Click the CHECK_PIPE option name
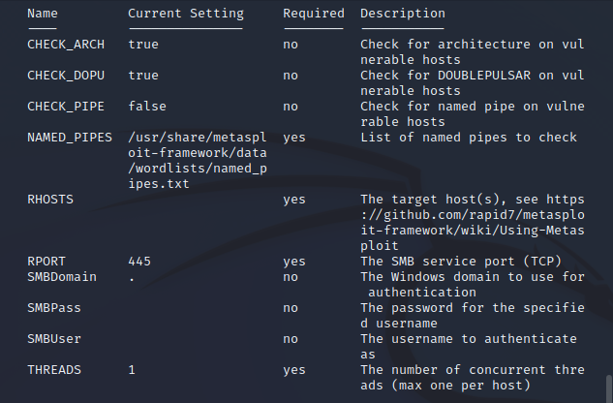613x403 pixels. tap(66, 107)
